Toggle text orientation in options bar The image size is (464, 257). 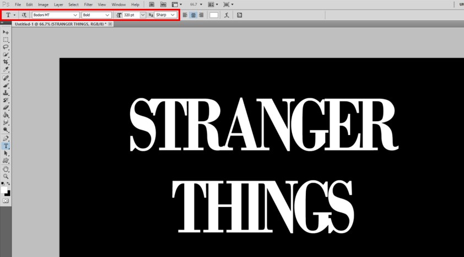tap(24, 15)
